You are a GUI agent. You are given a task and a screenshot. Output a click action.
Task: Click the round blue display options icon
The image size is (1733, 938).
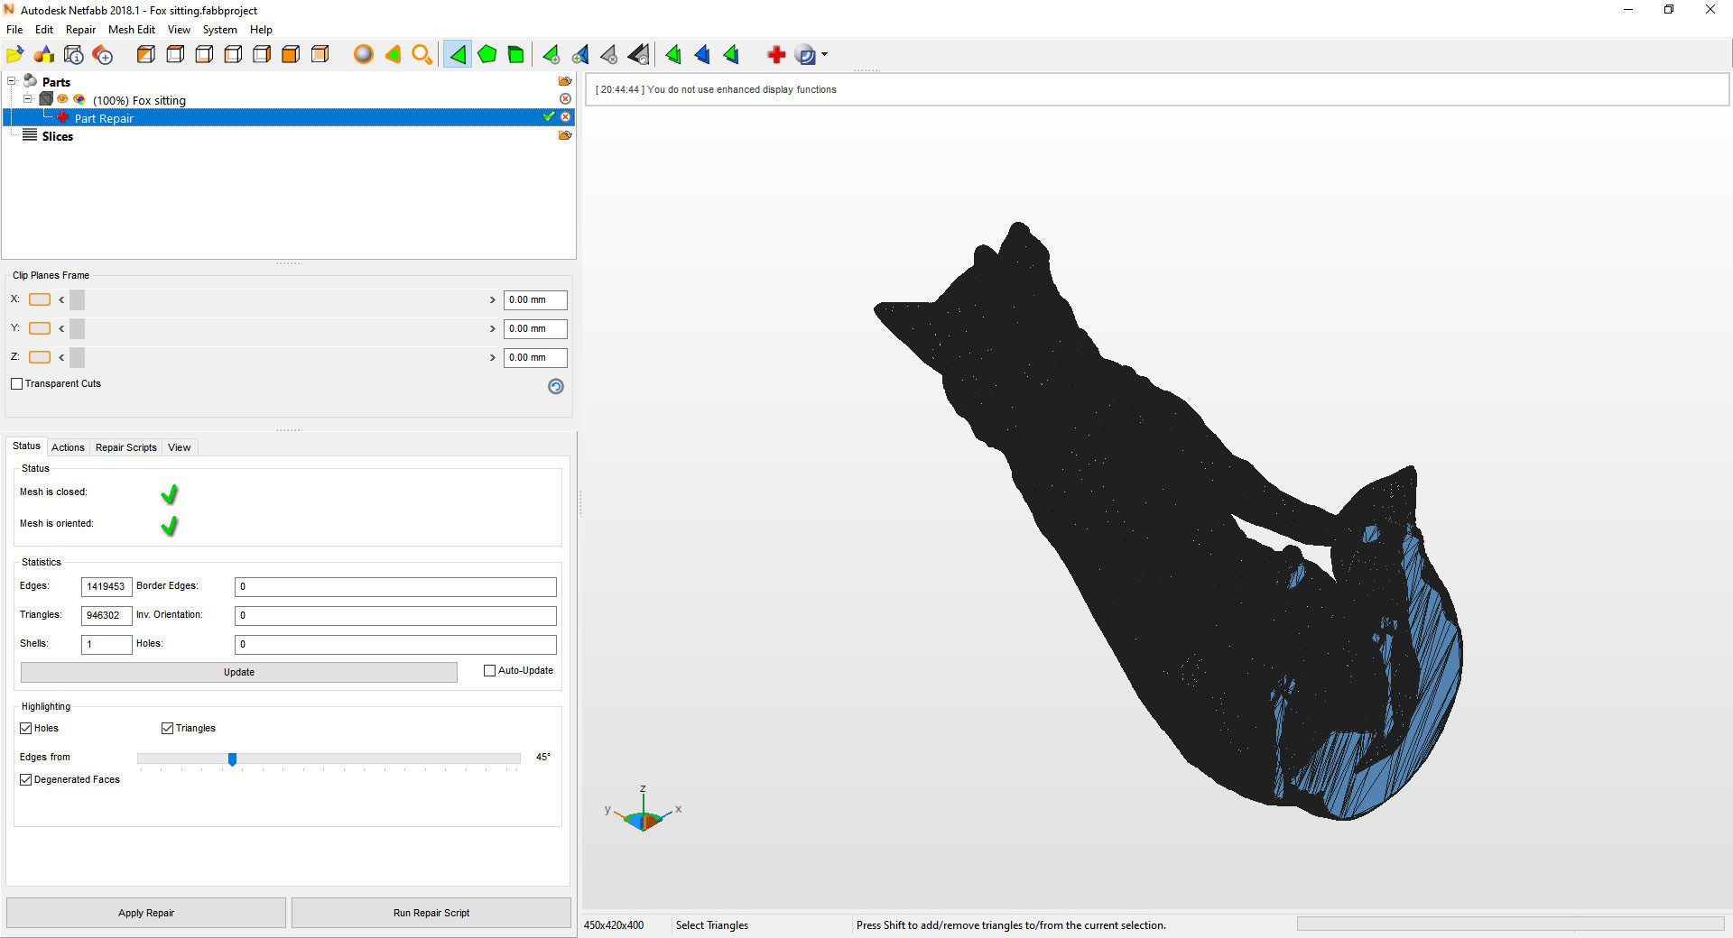point(805,55)
